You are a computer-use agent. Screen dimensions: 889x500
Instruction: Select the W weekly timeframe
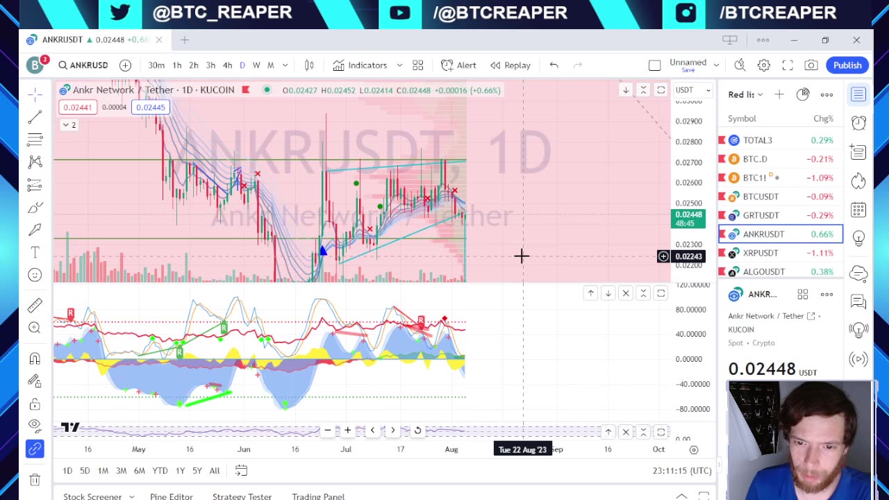click(256, 65)
